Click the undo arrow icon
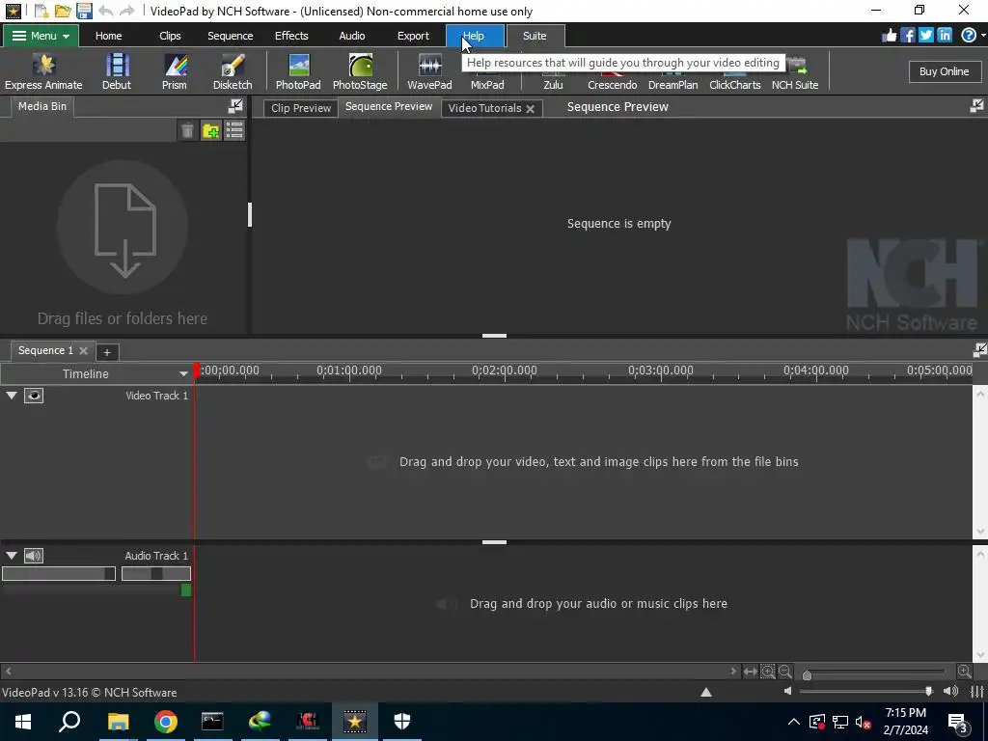 coord(105,11)
